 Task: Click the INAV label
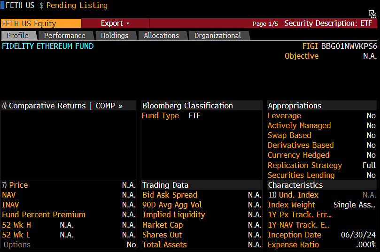click(10, 205)
